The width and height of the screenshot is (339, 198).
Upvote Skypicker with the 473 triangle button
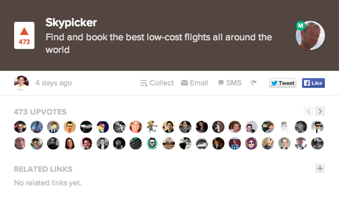(x=24, y=35)
